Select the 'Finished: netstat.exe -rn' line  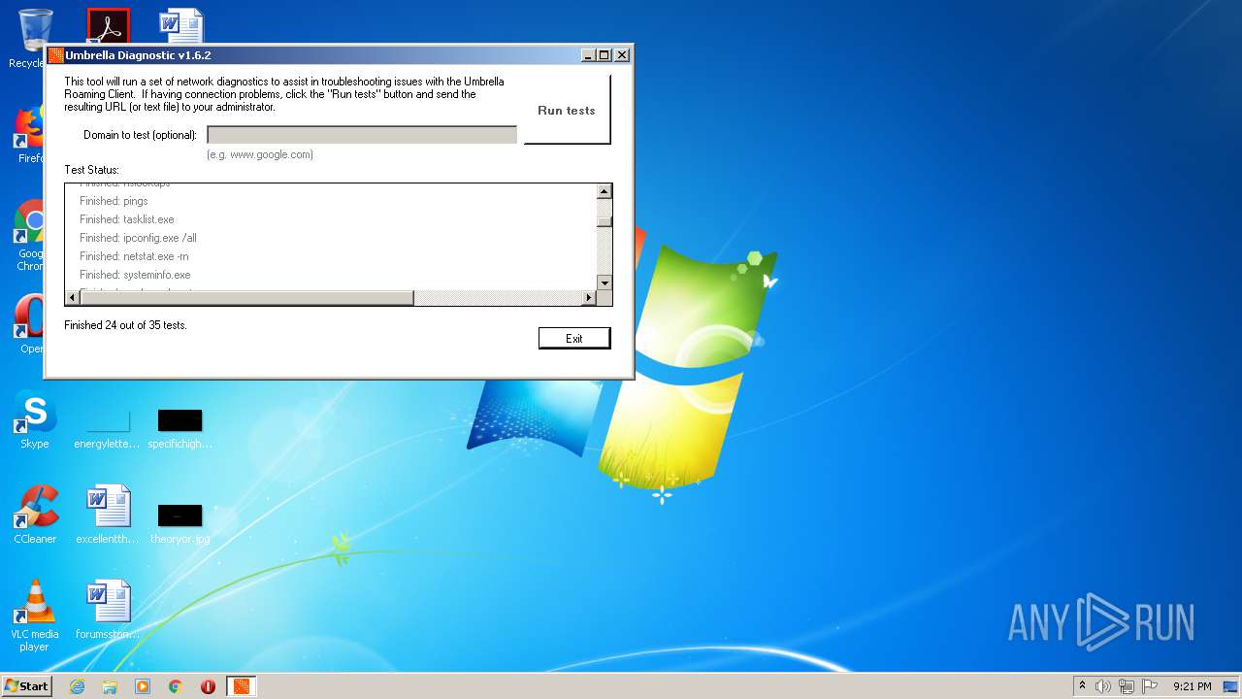pos(134,256)
